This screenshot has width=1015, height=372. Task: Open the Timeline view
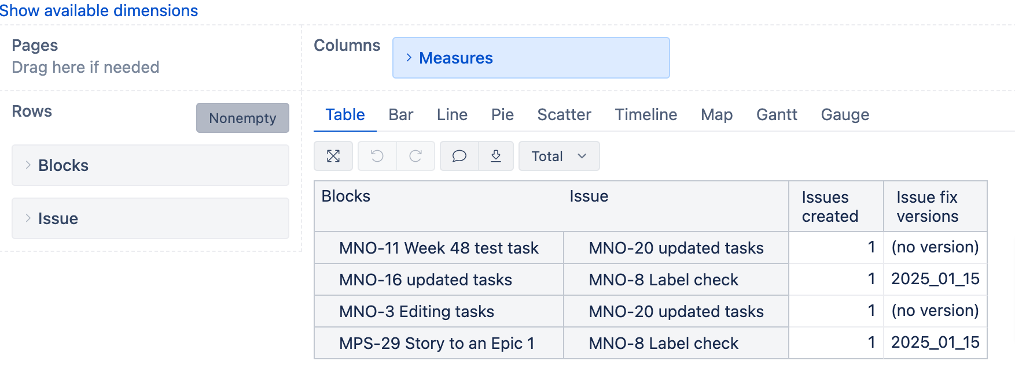[645, 114]
